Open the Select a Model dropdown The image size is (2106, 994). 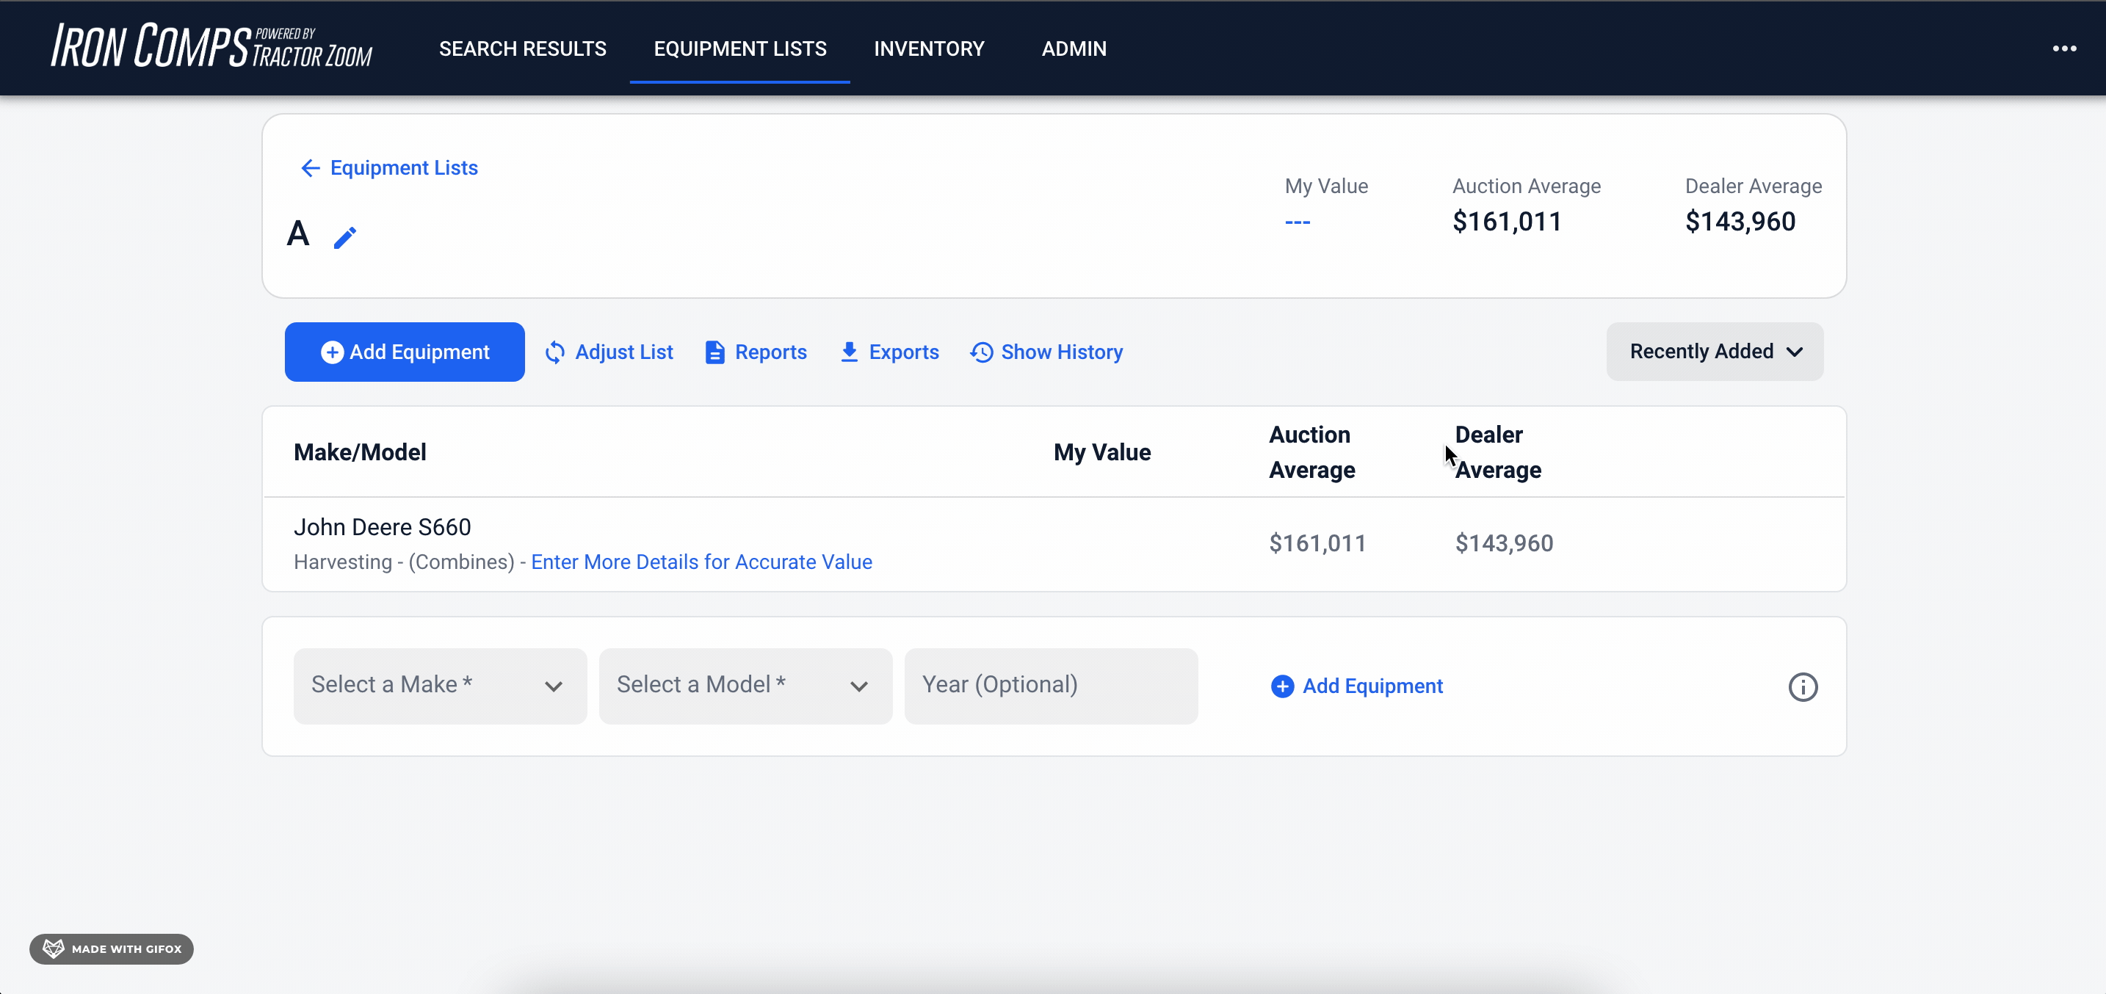pyautogui.click(x=745, y=686)
